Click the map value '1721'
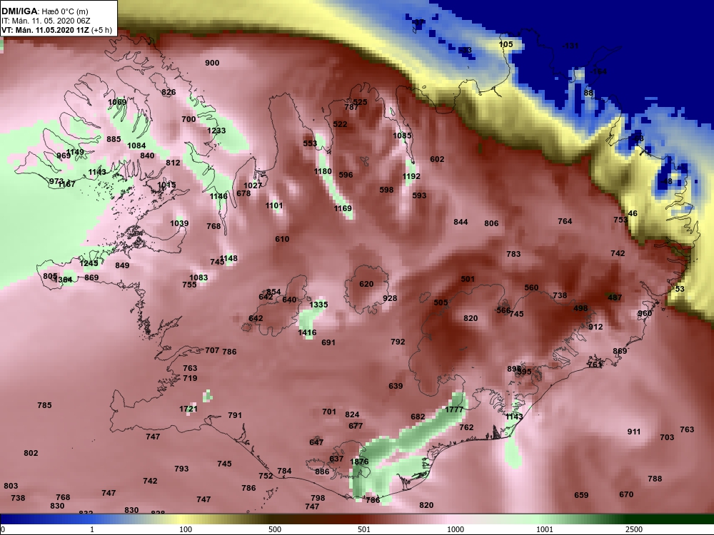Image resolution: width=714 pixels, height=535 pixels. pyautogui.click(x=188, y=409)
